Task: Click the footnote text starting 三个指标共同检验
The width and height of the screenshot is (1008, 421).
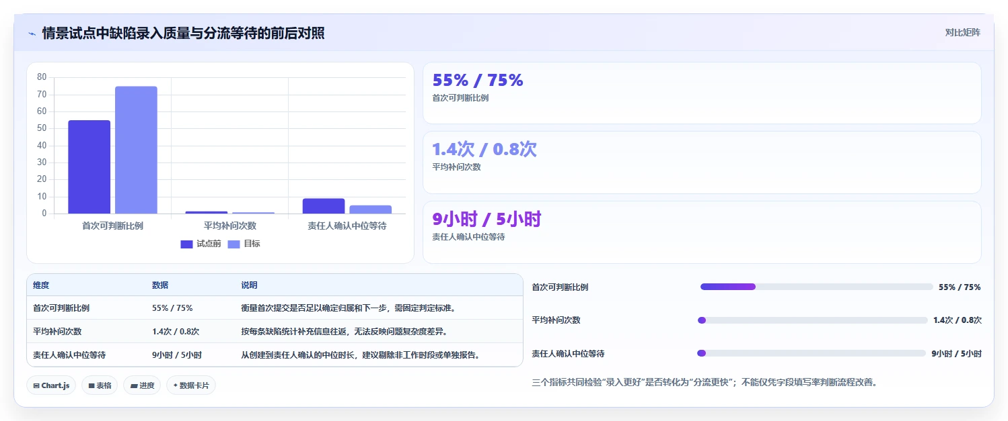Action: coord(704,383)
